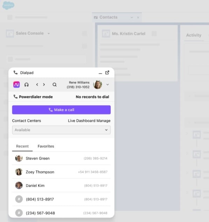Go back with the left arrow
Screen dimensions: 209x222
click(x=37, y=85)
